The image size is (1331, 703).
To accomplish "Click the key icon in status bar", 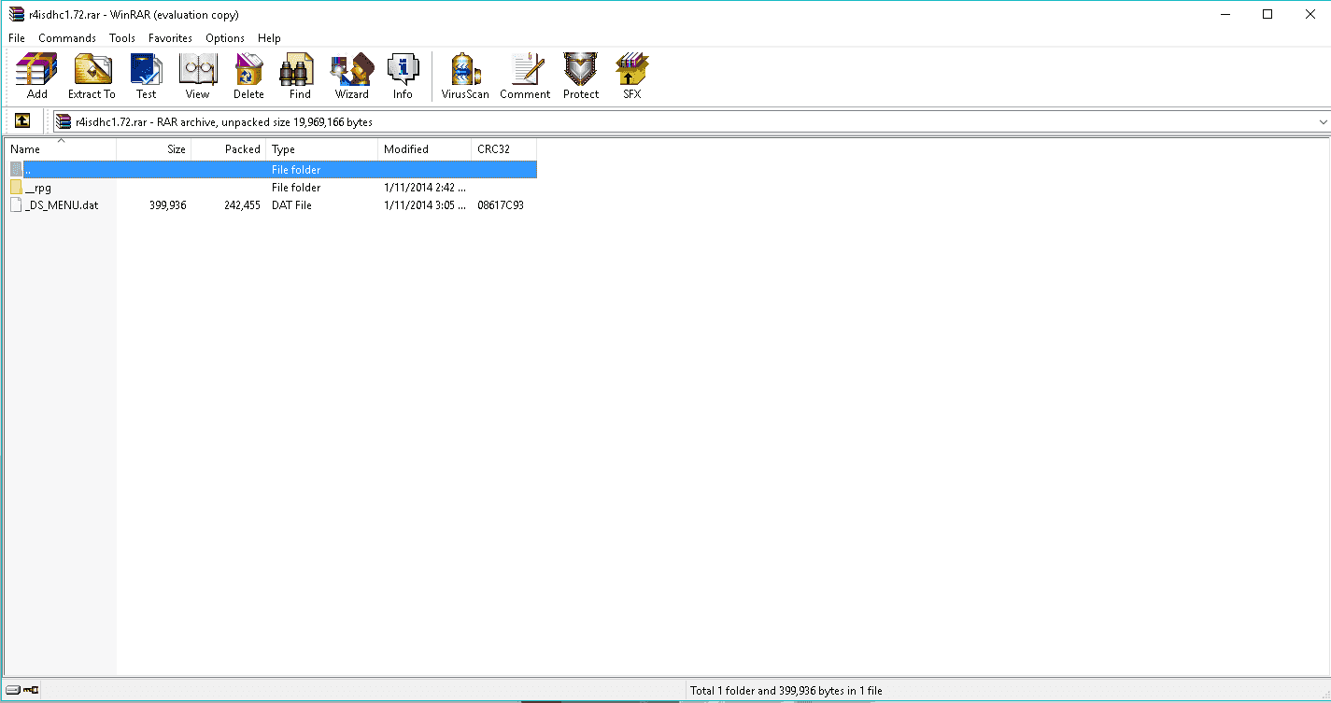I will coord(31,691).
